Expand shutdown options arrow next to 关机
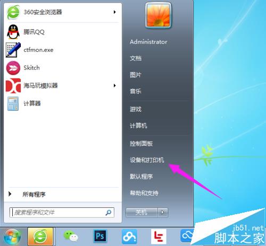 (163, 212)
